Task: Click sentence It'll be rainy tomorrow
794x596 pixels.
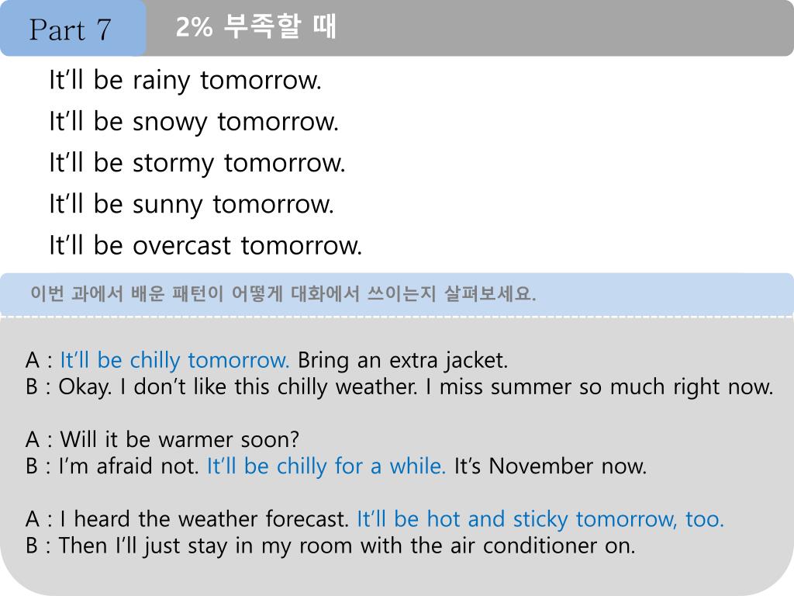Action: tap(185, 81)
